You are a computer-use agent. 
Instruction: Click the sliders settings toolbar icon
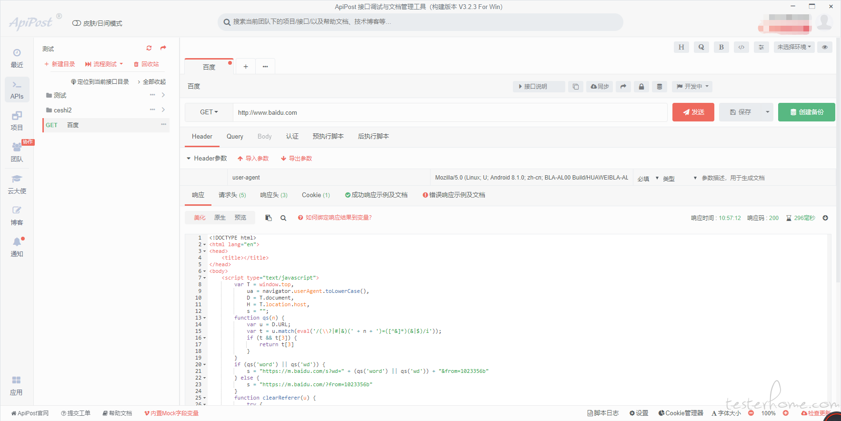click(x=761, y=47)
